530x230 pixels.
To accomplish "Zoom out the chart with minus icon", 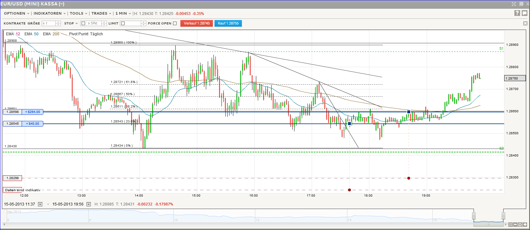I will pos(515,225).
